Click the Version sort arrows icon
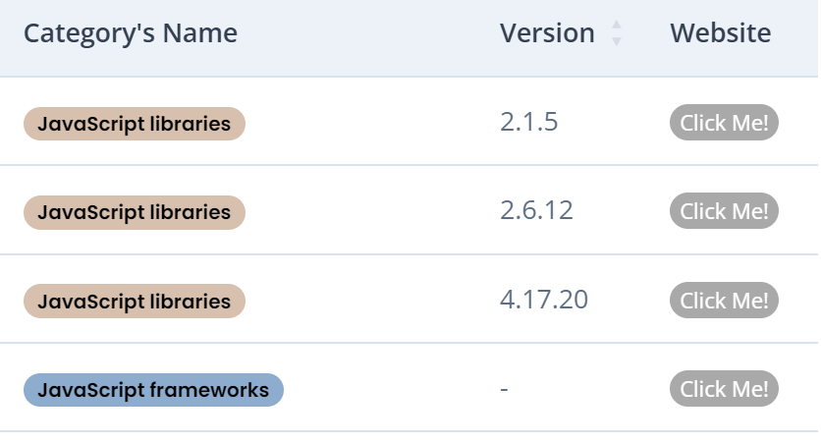 617,33
